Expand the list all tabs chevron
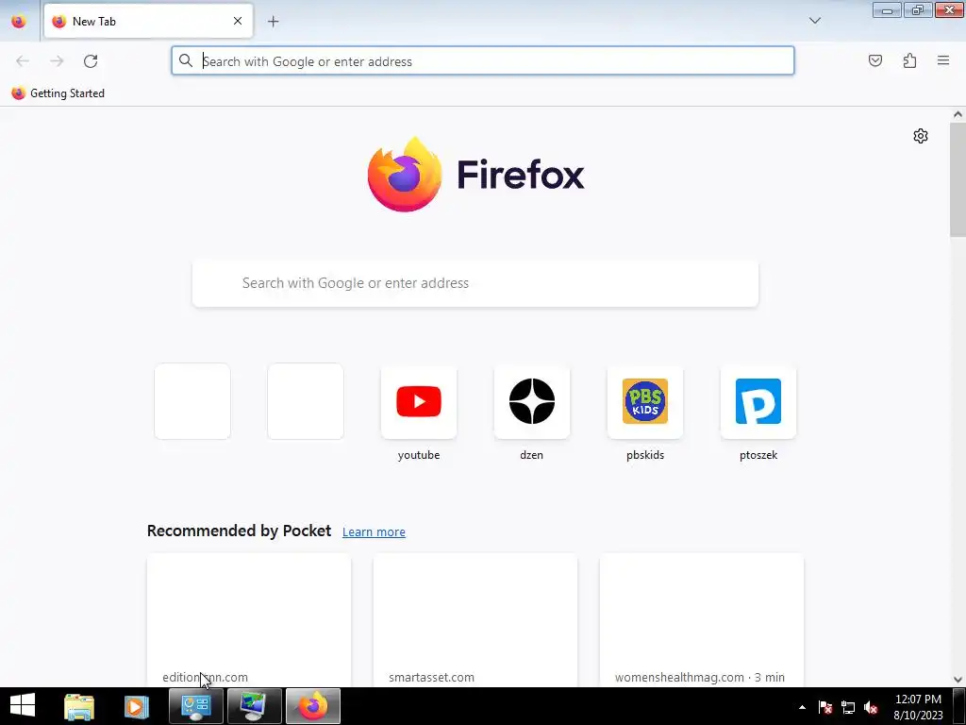The image size is (966, 725). point(814,21)
